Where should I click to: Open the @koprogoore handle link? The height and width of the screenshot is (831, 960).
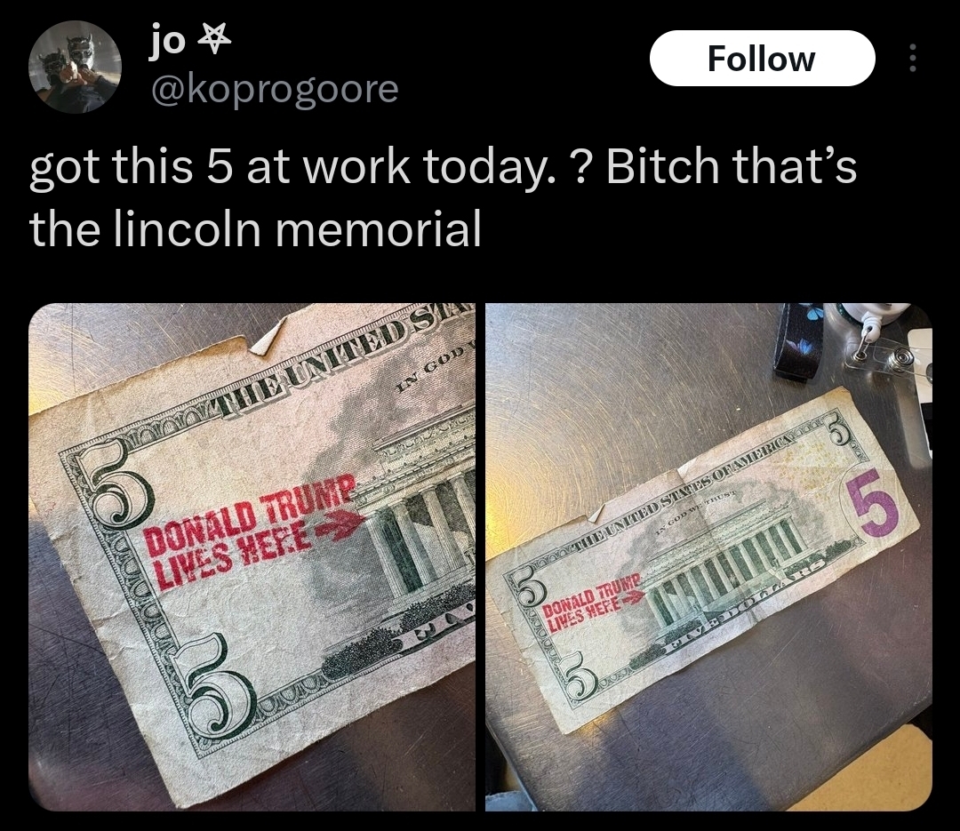275,90
